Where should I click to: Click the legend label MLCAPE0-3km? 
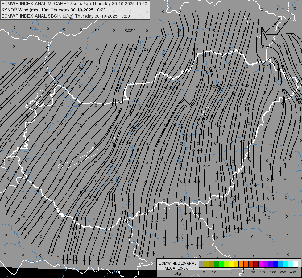[177, 268]
